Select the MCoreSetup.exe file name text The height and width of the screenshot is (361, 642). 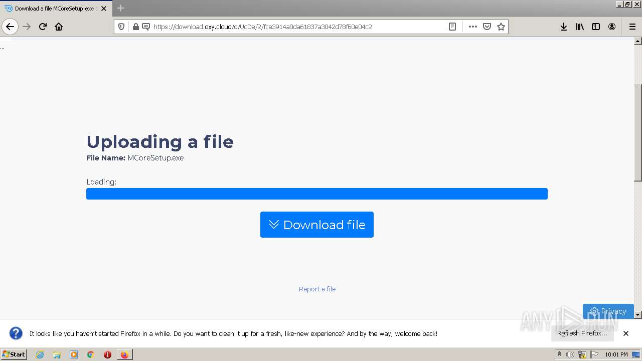(x=155, y=158)
